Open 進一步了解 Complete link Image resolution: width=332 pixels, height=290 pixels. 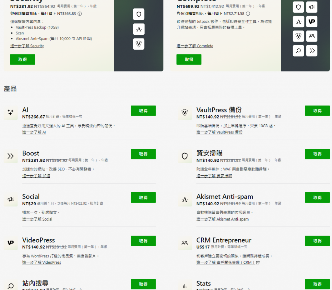coord(195,46)
